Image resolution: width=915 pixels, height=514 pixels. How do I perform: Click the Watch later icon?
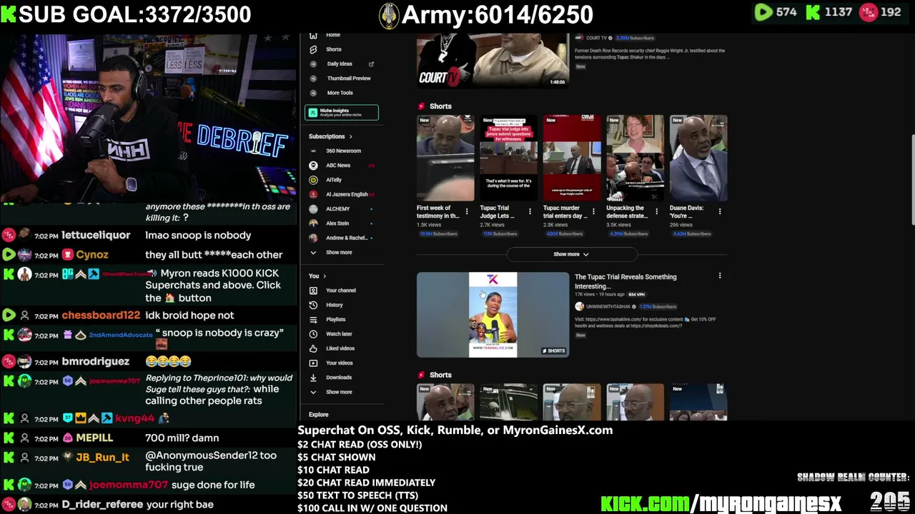pos(313,334)
